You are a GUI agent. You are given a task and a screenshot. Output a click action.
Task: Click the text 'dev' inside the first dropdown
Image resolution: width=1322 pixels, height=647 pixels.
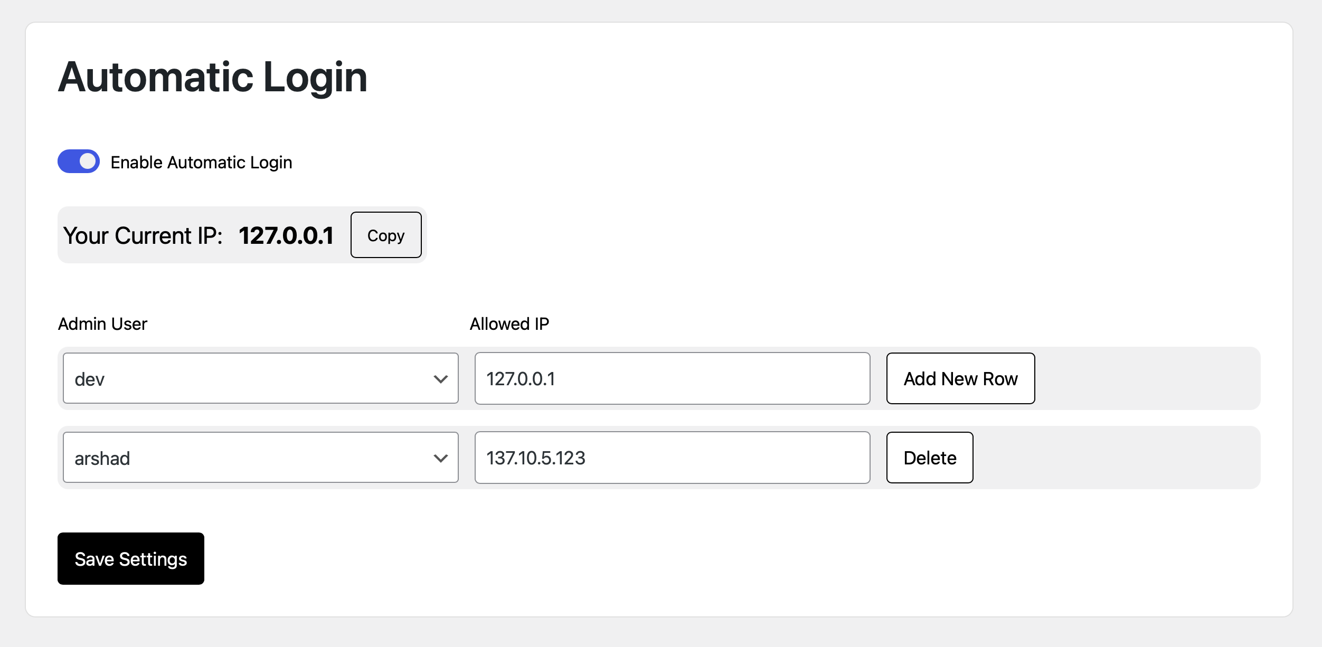(x=90, y=379)
